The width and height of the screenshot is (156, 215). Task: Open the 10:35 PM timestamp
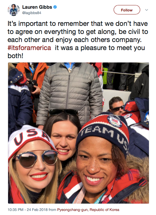coord(15,210)
